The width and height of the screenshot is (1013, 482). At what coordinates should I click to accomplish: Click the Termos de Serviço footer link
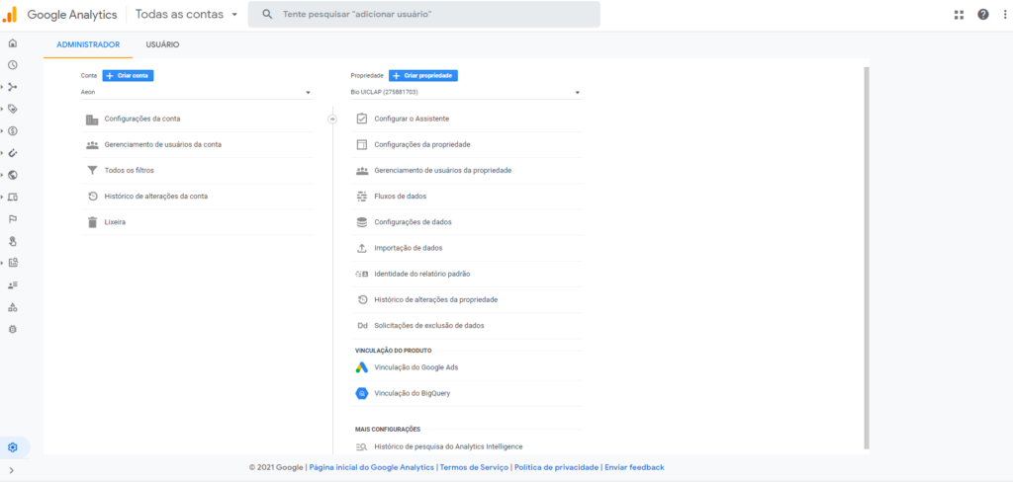474,467
